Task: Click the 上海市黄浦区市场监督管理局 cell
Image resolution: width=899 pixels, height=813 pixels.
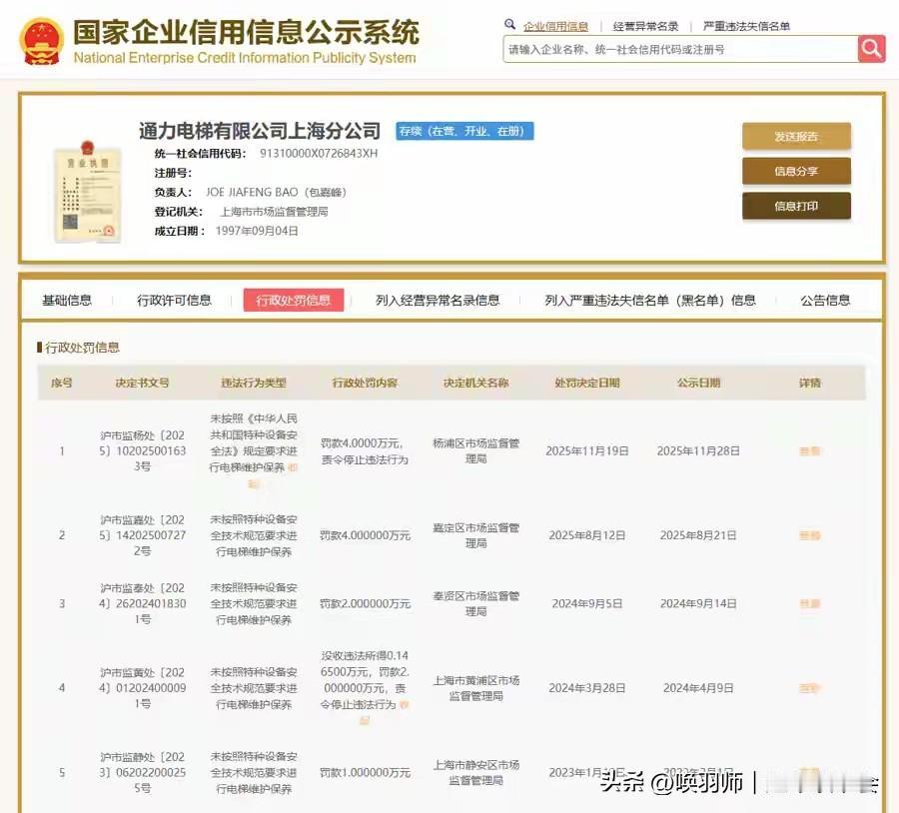Action: [x=475, y=688]
